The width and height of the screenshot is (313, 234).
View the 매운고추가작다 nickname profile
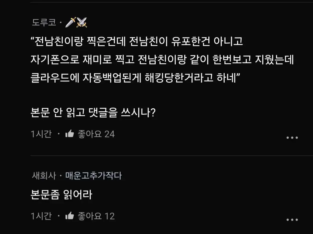pyautogui.click(x=93, y=175)
